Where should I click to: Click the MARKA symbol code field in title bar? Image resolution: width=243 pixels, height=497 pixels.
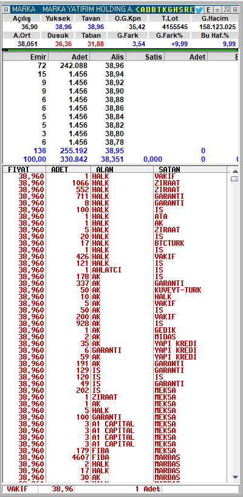click(x=24, y=10)
